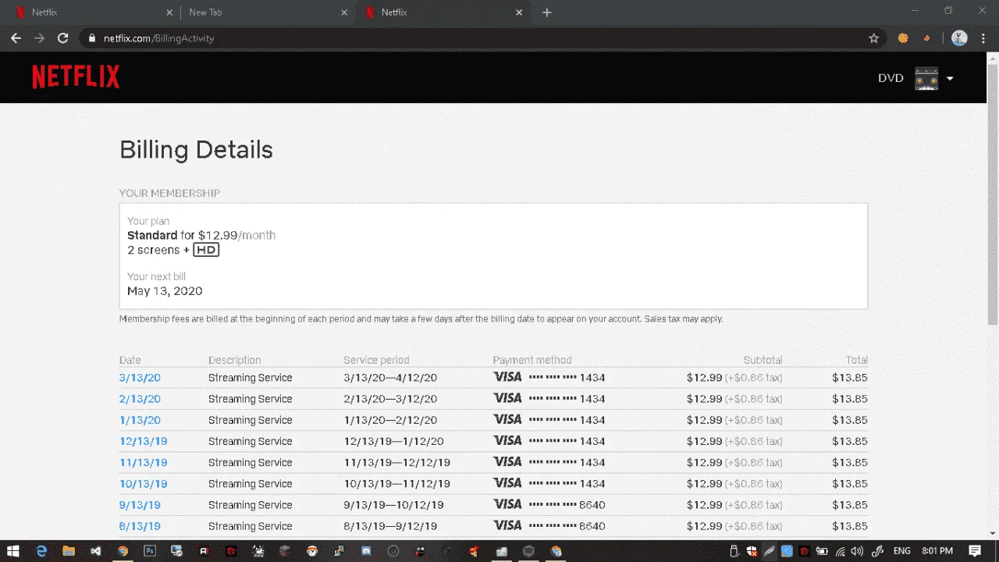Click the Netflix logo in page header
This screenshot has width=999, height=562.
[76, 76]
